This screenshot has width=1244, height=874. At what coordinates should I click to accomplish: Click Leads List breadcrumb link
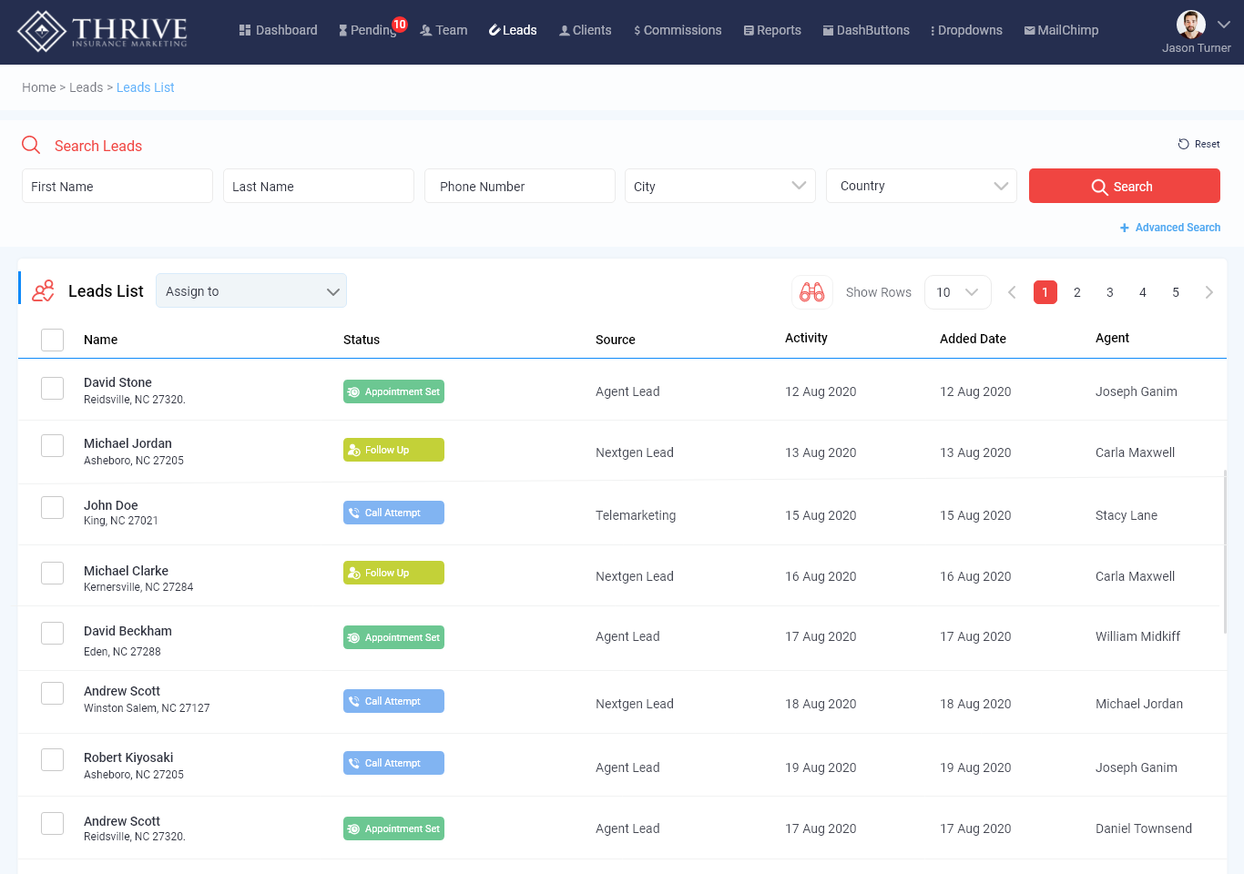[146, 87]
